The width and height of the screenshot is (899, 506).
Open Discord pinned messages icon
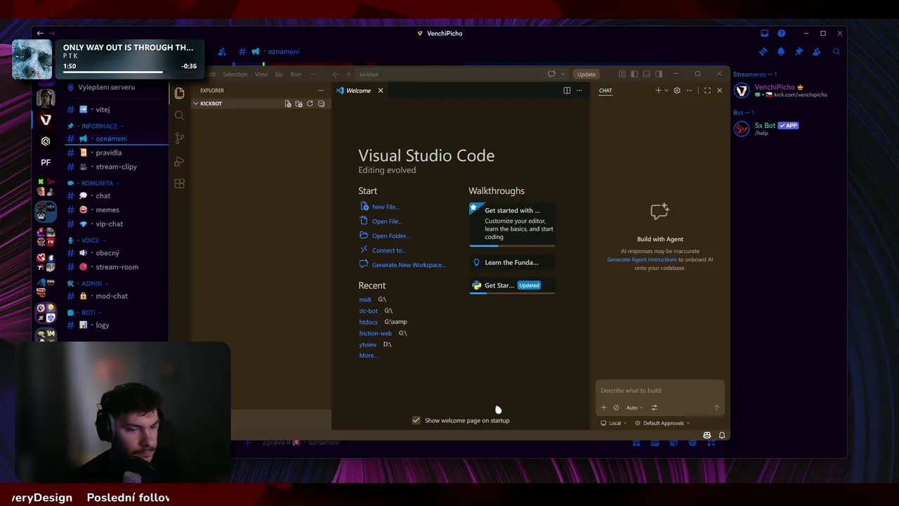pos(799,51)
